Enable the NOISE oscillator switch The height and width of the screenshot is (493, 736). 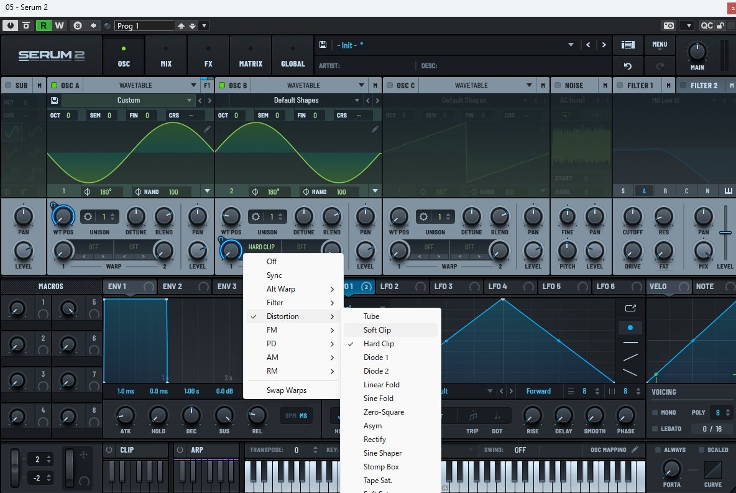(558, 85)
